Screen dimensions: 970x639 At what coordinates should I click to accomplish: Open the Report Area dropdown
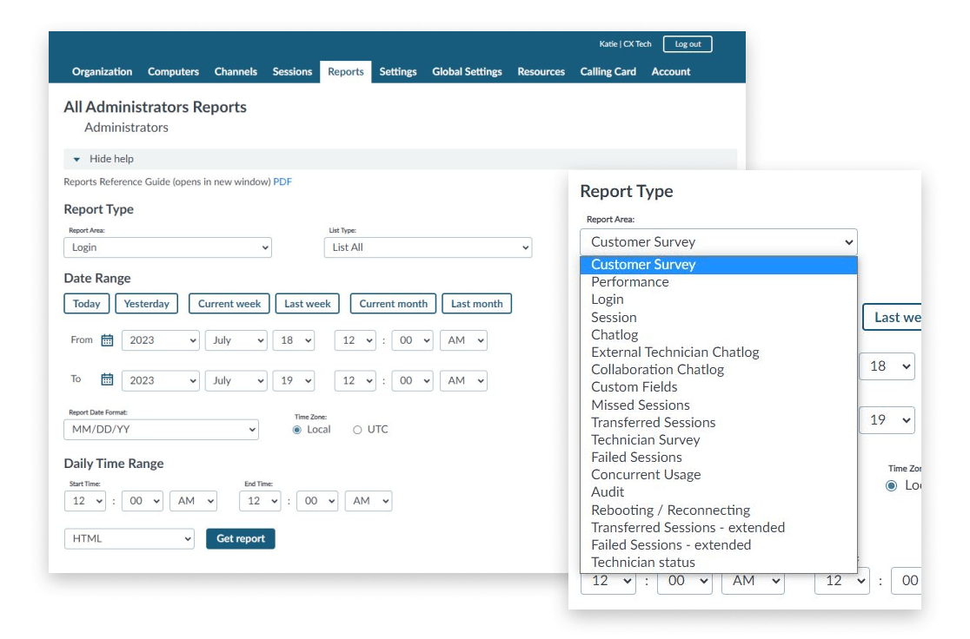pyautogui.click(x=167, y=247)
